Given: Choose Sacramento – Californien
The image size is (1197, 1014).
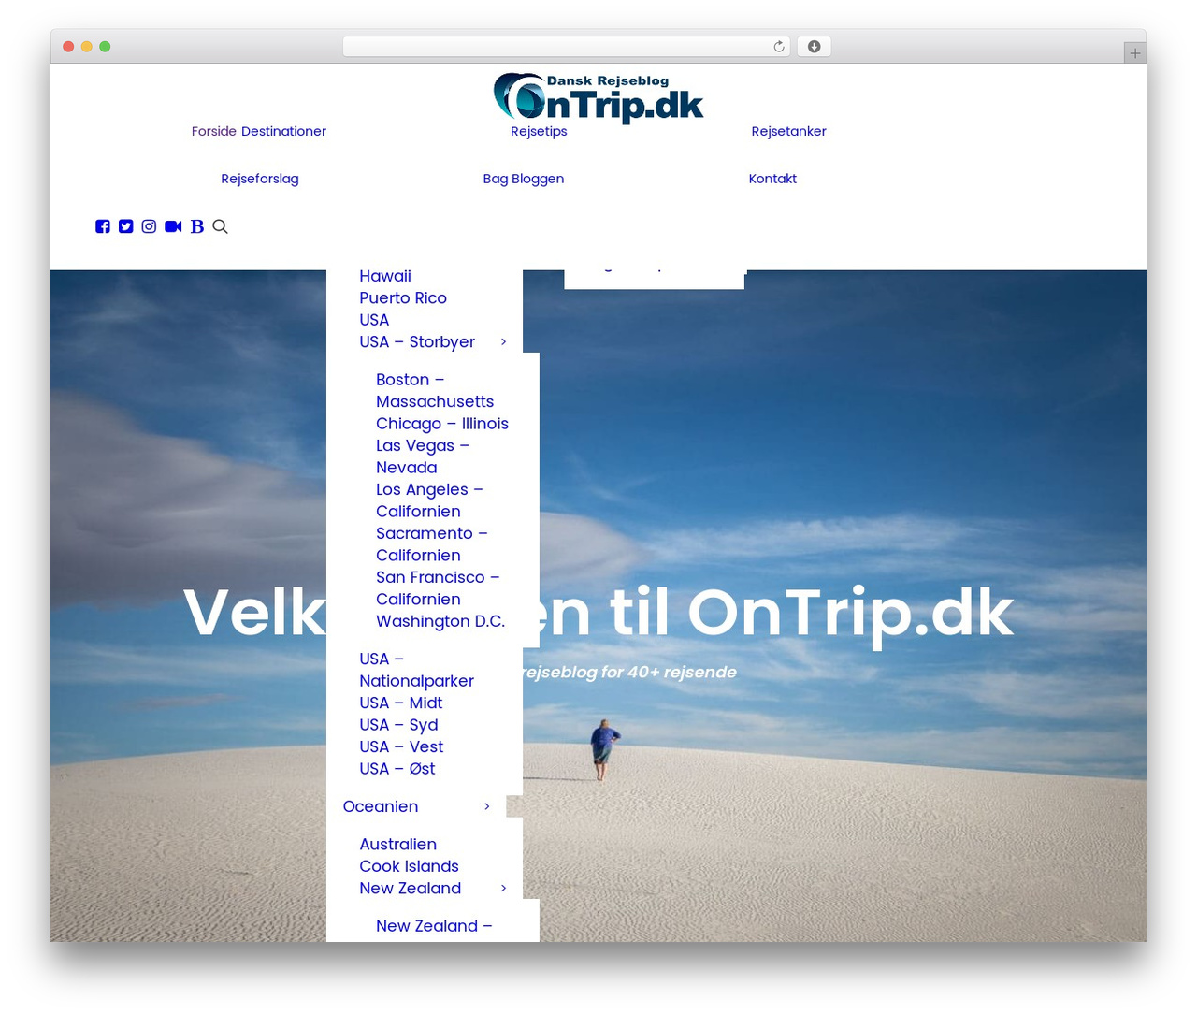Looking at the screenshot, I should (x=431, y=544).
